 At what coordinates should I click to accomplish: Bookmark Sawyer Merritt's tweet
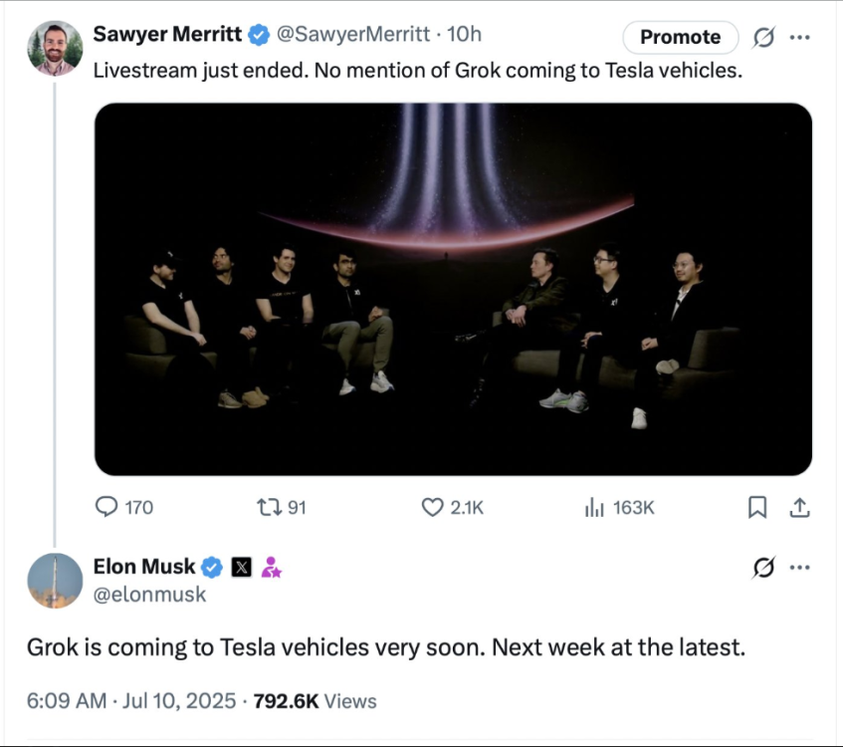point(757,507)
